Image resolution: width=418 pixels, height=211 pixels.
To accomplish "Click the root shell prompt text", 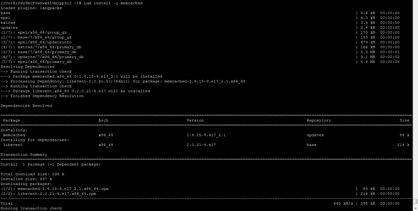I will [41, 3].
